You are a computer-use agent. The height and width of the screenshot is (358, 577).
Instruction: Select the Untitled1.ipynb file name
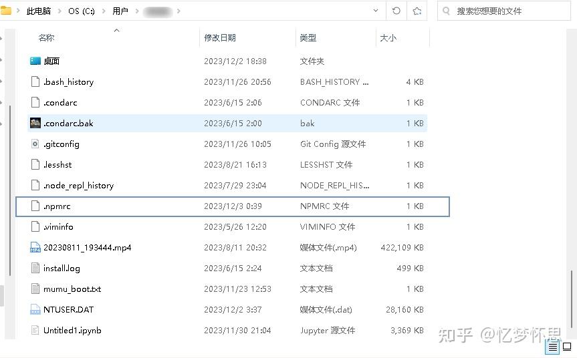tap(72, 331)
